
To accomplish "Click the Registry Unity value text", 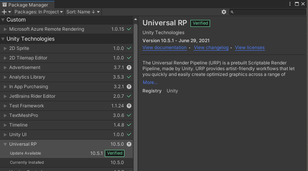I will (x=172, y=91).
